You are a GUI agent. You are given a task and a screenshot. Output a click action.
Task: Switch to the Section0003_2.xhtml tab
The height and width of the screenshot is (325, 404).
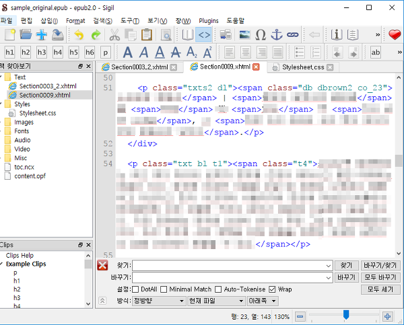coord(139,67)
